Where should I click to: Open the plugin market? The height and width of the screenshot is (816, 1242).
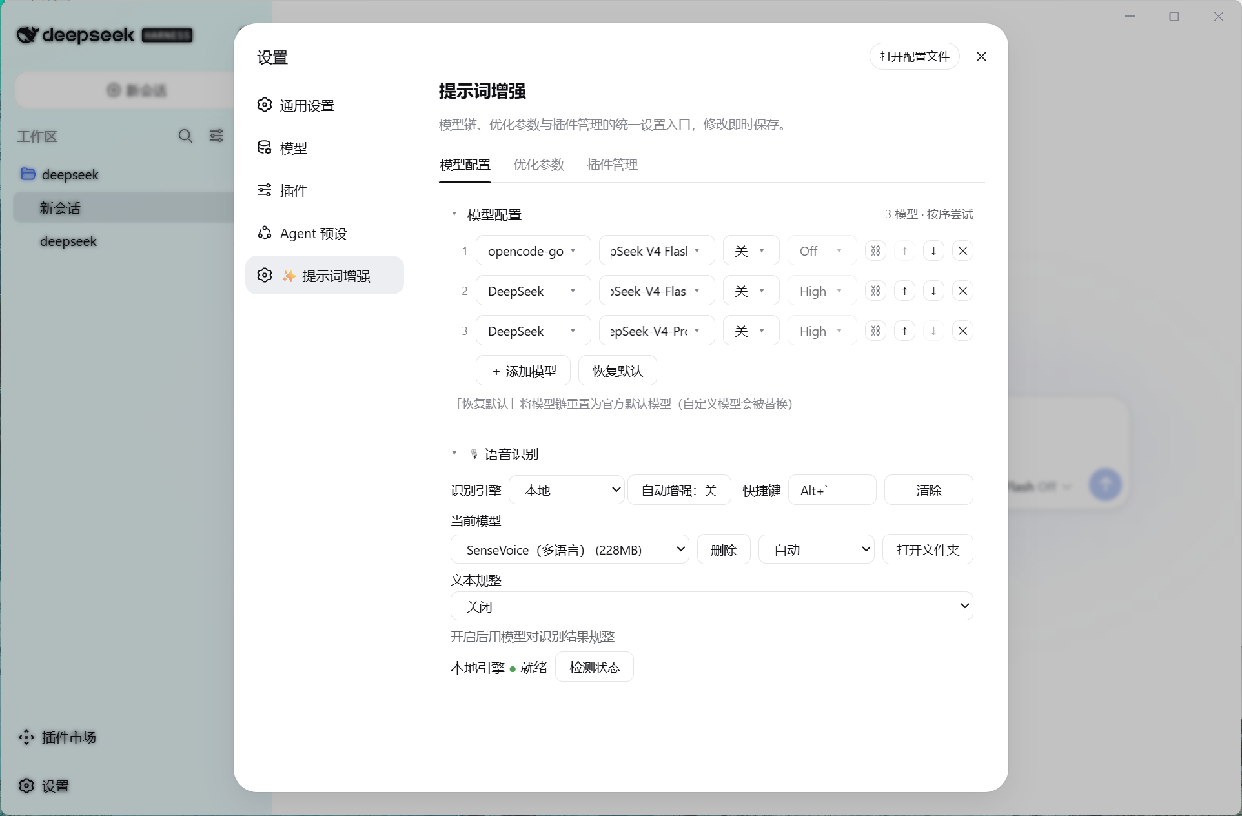pos(57,737)
